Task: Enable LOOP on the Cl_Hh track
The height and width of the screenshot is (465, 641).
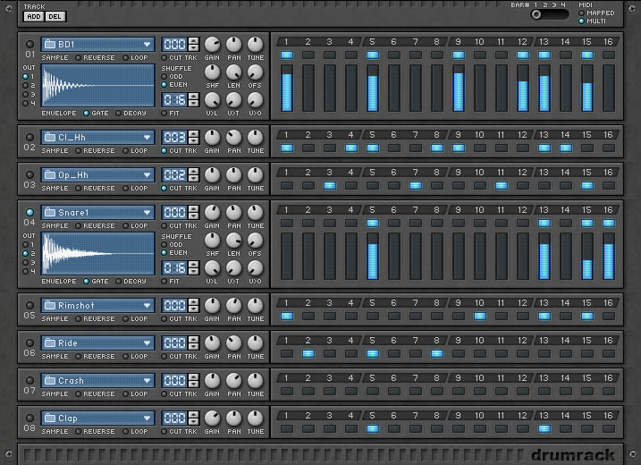Action: 125,151
